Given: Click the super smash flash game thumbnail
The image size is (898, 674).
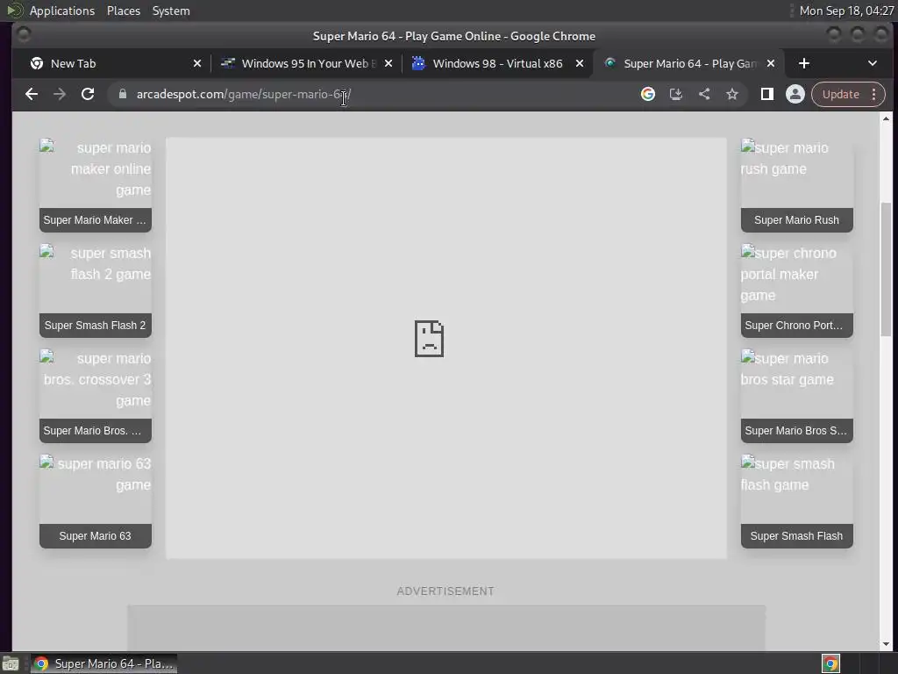Looking at the screenshot, I should 796,489.
